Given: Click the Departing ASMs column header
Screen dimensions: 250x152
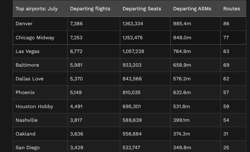Looking at the screenshot, I should [192, 9].
